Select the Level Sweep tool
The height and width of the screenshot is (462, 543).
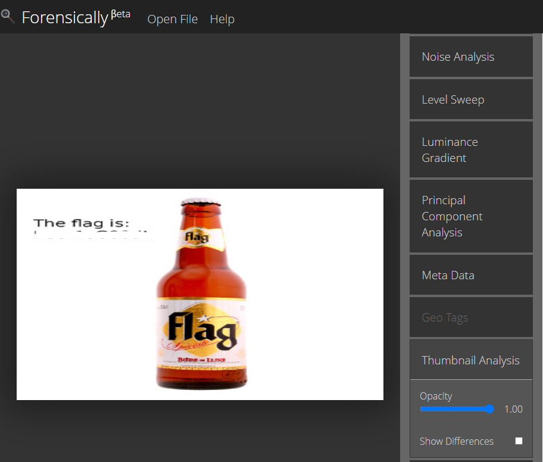(471, 99)
